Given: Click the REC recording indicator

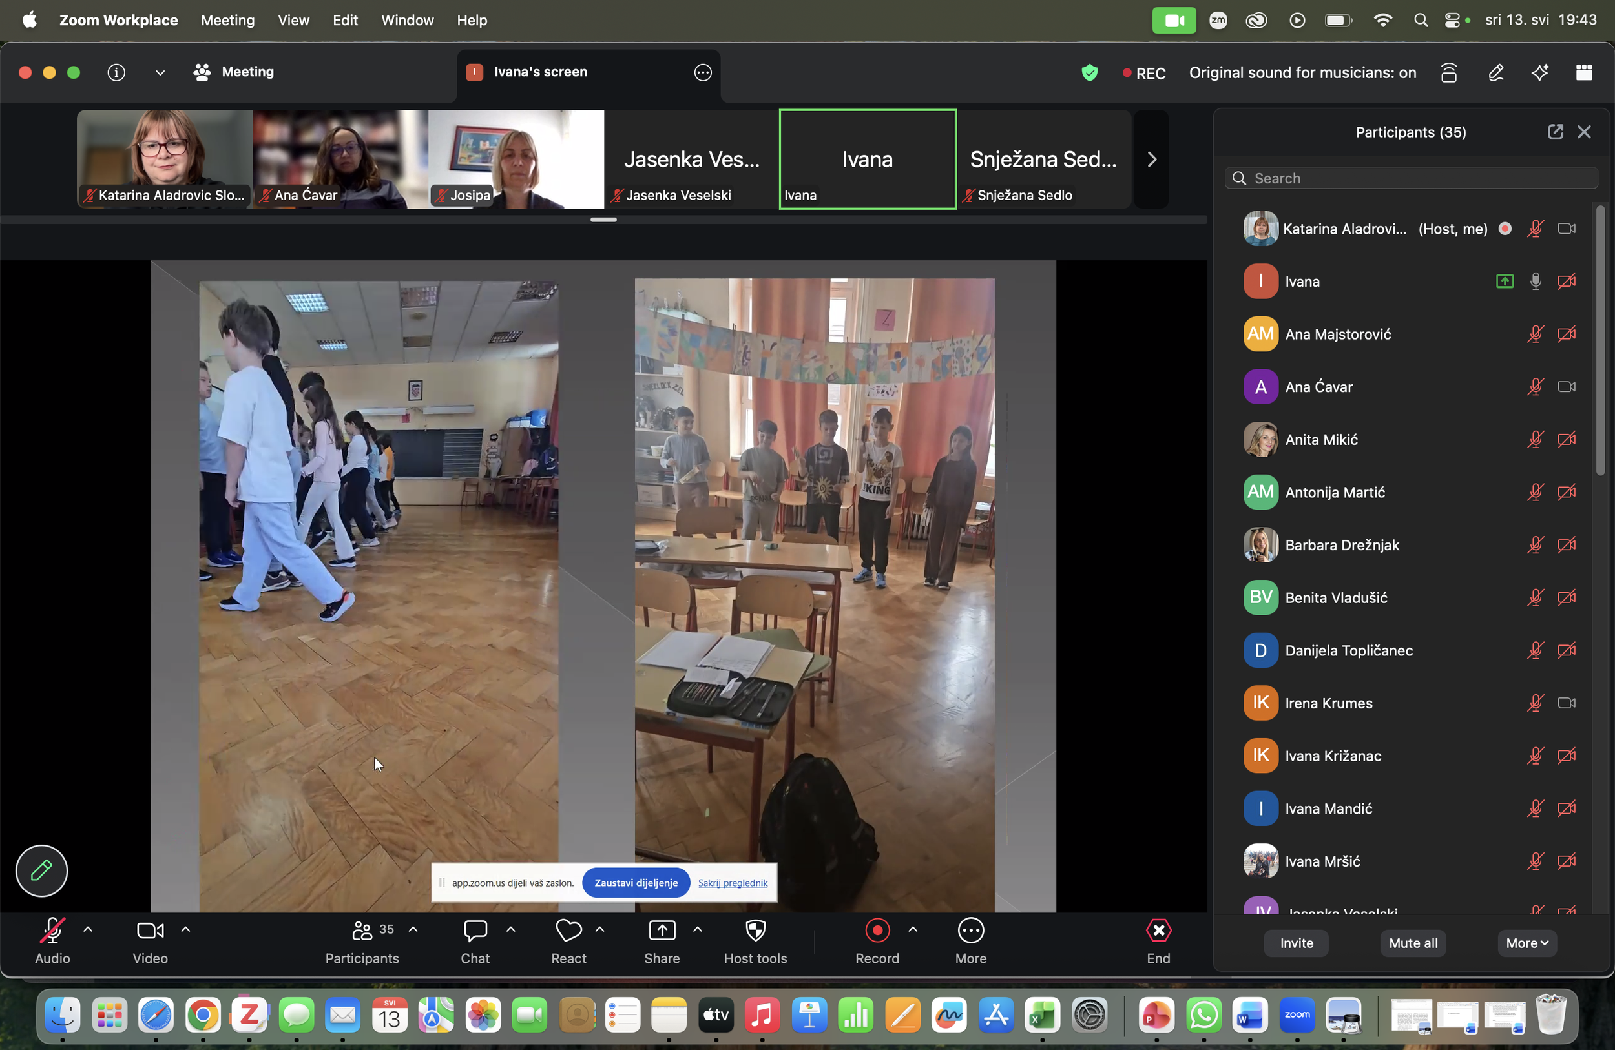Looking at the screenshot, I should pos(1144,72).
